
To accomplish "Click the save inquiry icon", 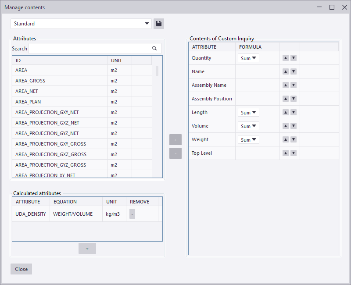I will point(158,24).
